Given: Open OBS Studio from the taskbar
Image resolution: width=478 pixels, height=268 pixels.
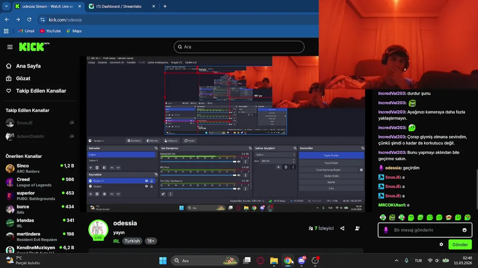Looking at the screenshot, I should click(x=315, y=261).
